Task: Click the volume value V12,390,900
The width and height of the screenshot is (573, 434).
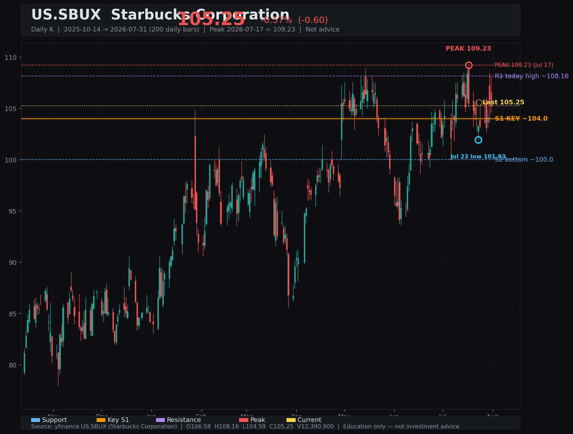Action: pyautogui.click(x=315, y=427)
